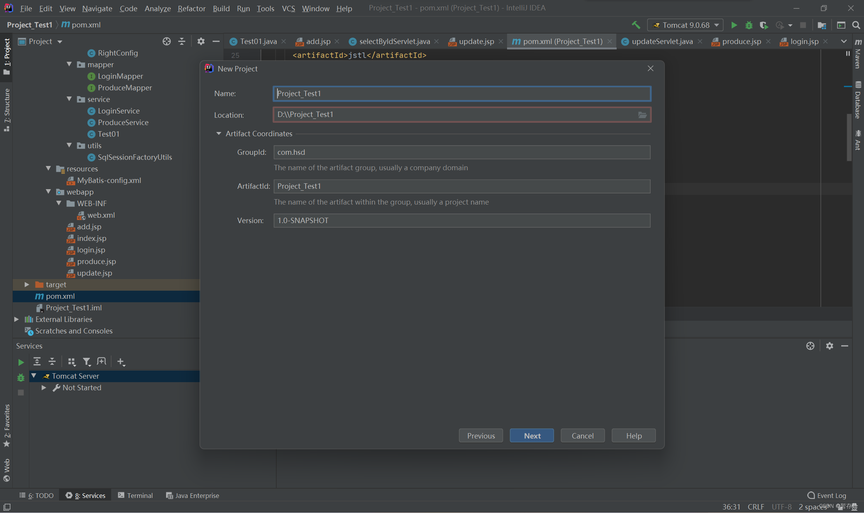Click Event Log in status bar
864x513 pixels.
pyautogui.click(x=827, y=495)
